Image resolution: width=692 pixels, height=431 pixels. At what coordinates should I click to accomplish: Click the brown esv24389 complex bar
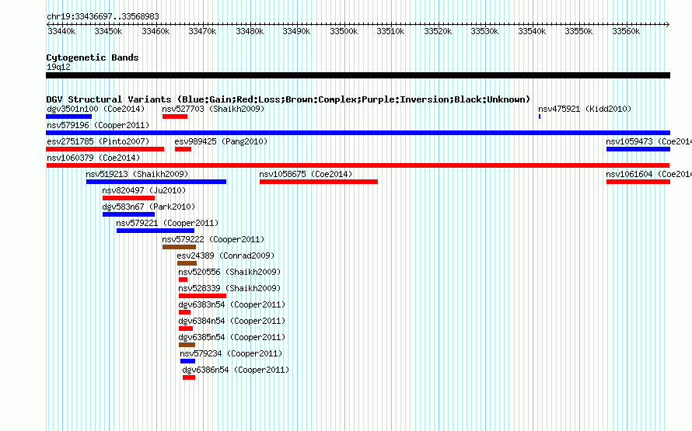(x=187, y=263)
